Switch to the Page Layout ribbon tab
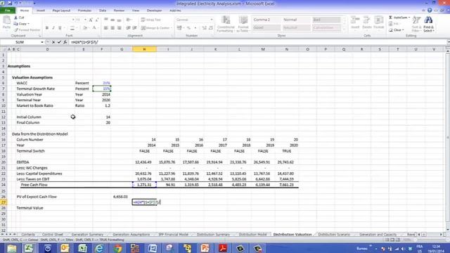The height and width of the screenshot is (253, 450). click(61, 11)
